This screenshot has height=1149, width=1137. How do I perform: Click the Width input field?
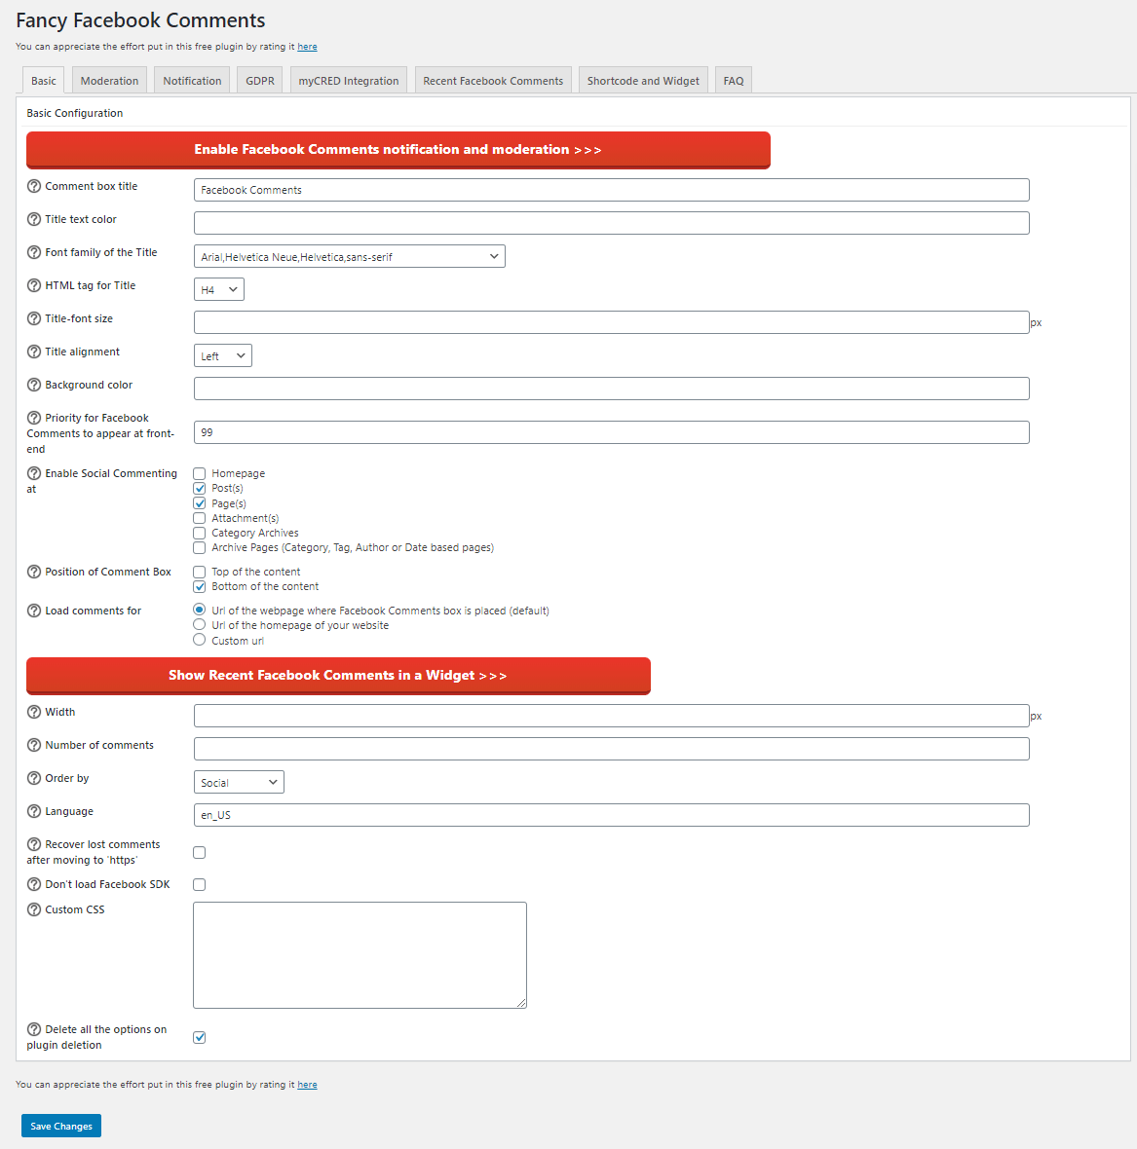click(x=612, y=716)
